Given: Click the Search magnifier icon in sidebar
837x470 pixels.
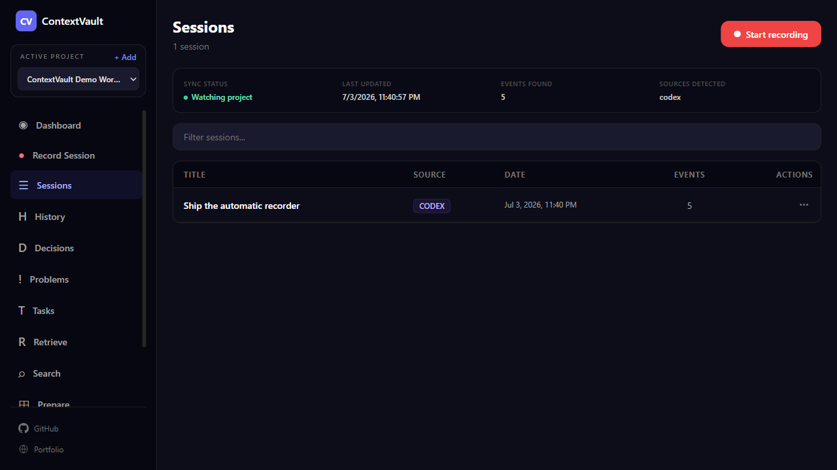Looking at the screenshot, I should coord(22,374).
